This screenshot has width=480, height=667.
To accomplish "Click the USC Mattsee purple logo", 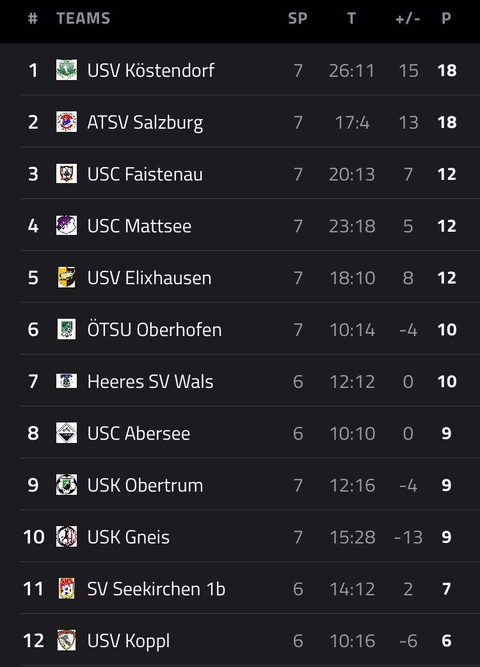I will click(x=67, y=225).
